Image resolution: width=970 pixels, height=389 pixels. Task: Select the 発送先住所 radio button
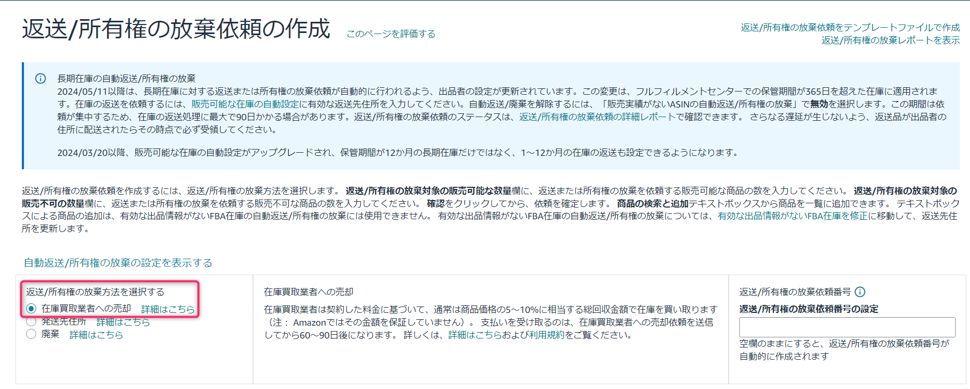tap(31, 321)
